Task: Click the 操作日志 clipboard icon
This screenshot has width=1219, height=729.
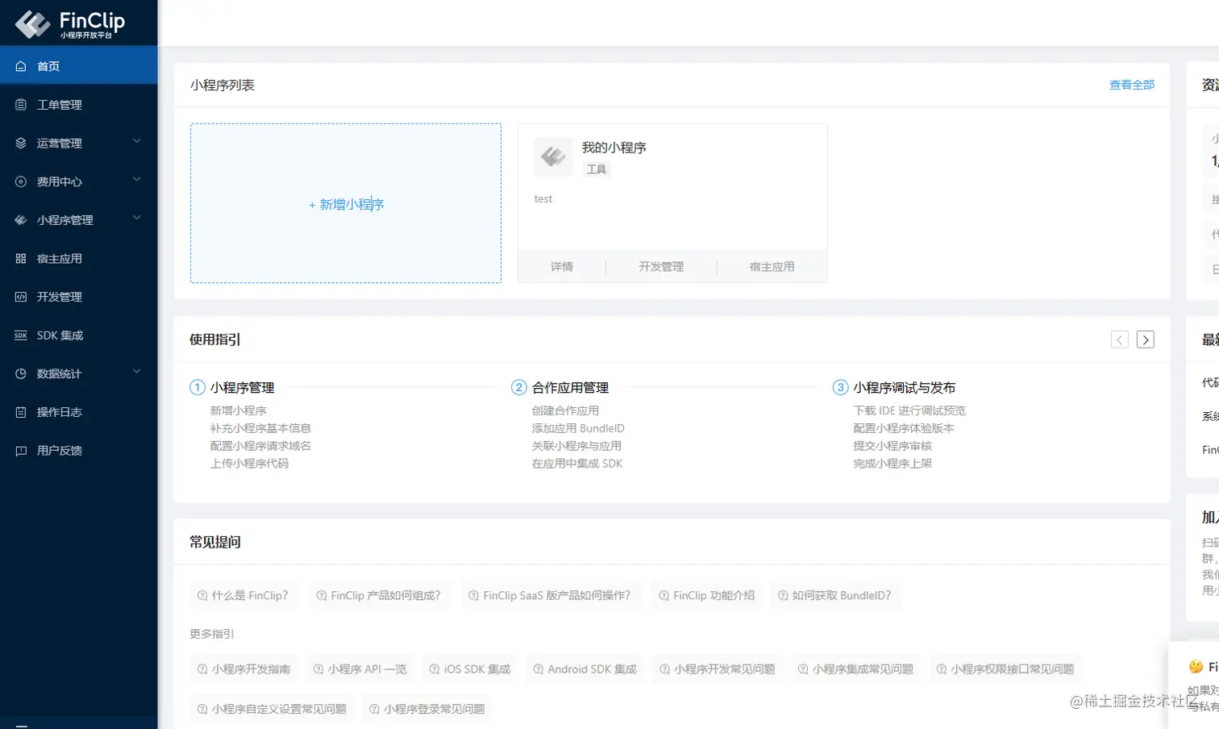Action: [21, 412]
